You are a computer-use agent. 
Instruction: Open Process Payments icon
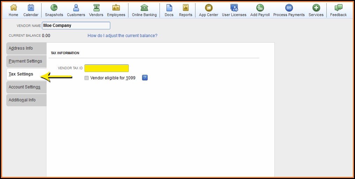tap(289, 8)
